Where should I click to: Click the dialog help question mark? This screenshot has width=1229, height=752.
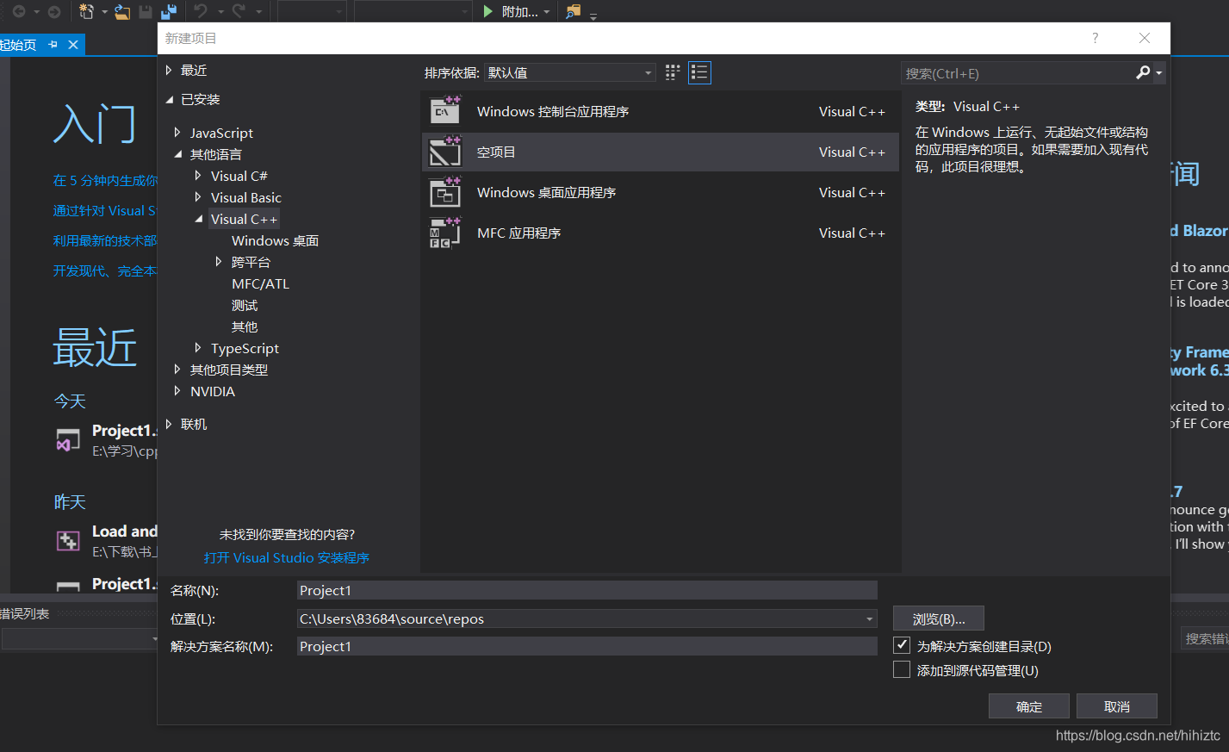click(x=1095, y=38)
